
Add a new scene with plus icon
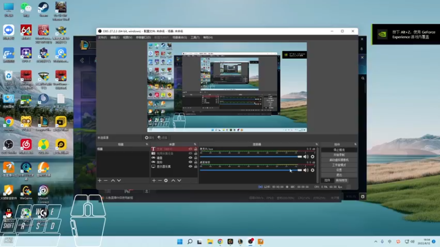[x=100, y=180]
